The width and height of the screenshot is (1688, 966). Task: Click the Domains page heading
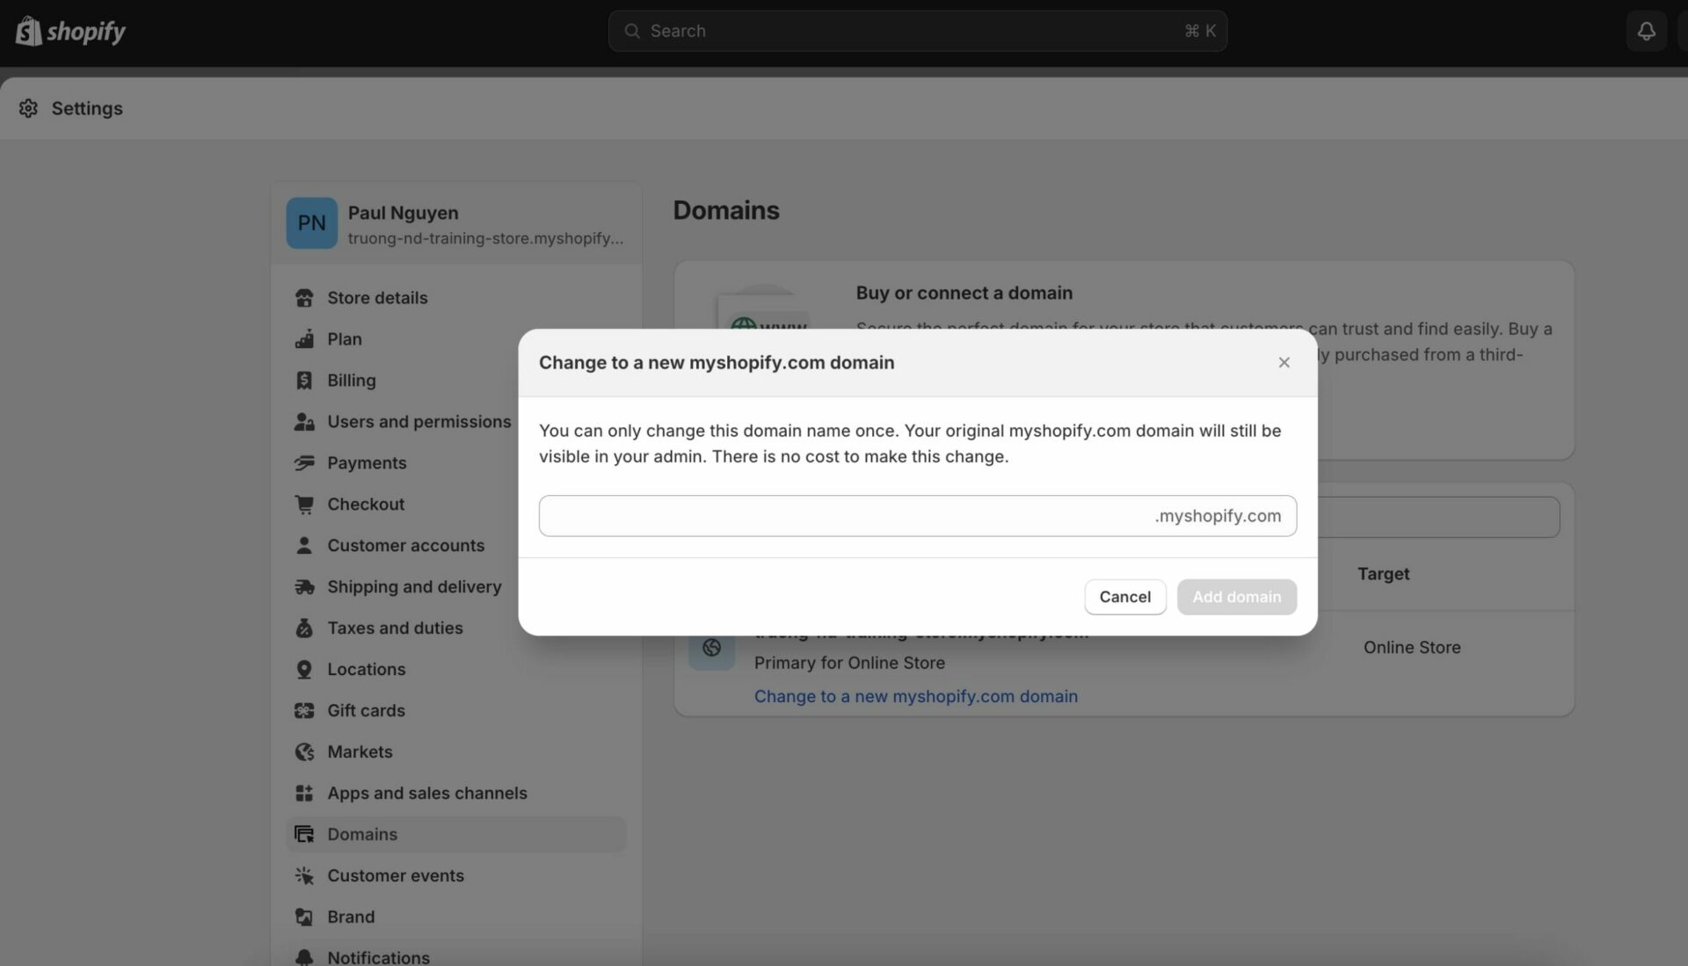[x=726, y=211]
